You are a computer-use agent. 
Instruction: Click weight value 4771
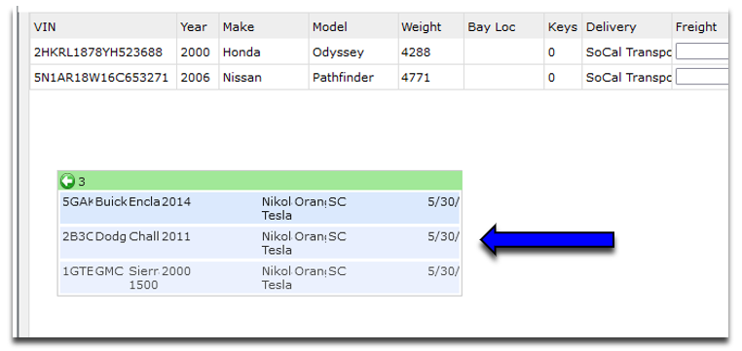416,77
